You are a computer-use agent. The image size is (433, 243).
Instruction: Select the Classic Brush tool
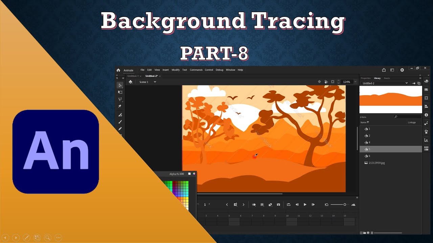[120, 122]
